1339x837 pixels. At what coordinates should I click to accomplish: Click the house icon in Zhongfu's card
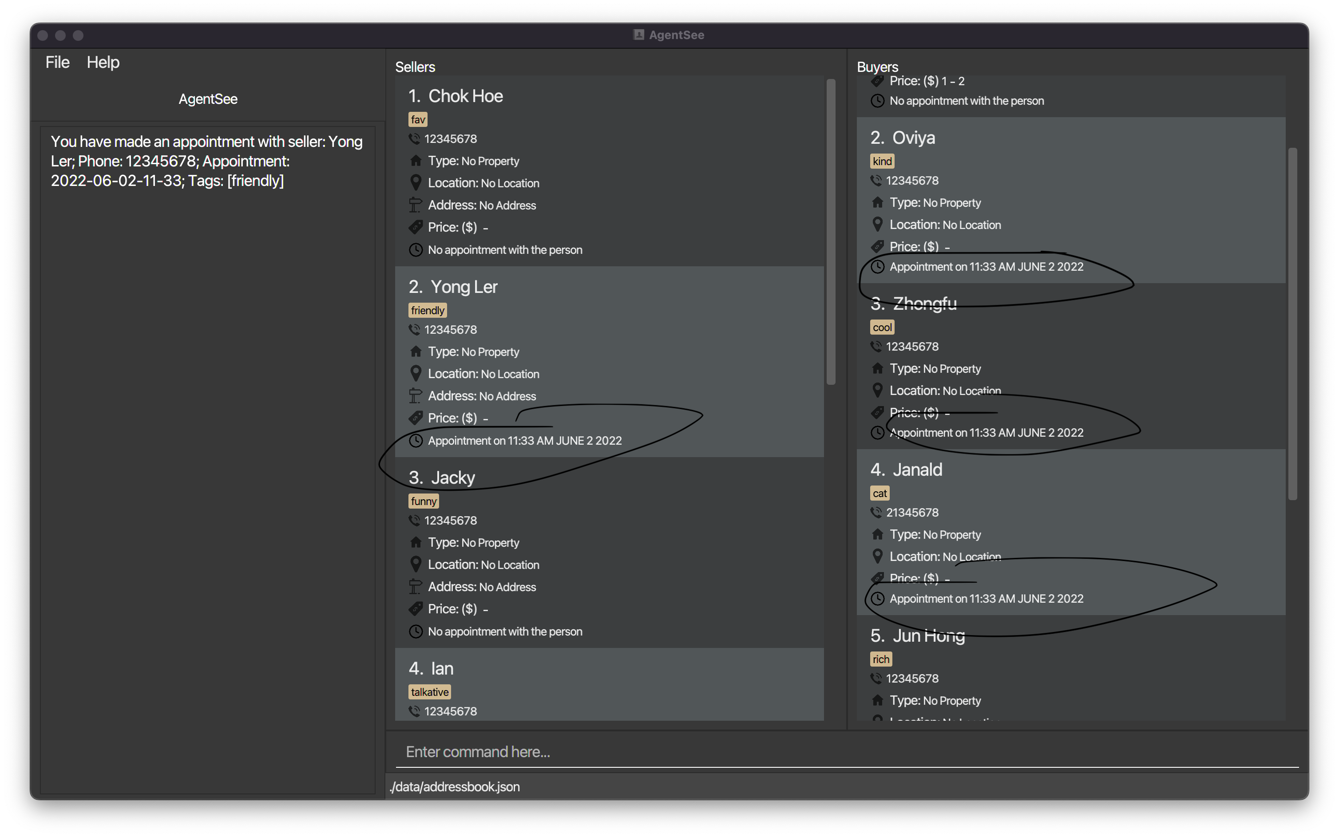click(x=877, y=368)
